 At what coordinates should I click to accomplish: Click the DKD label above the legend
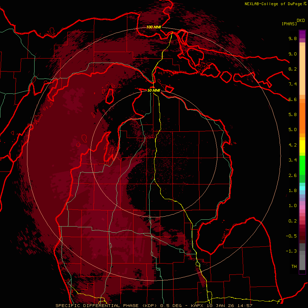pos(301,21)
